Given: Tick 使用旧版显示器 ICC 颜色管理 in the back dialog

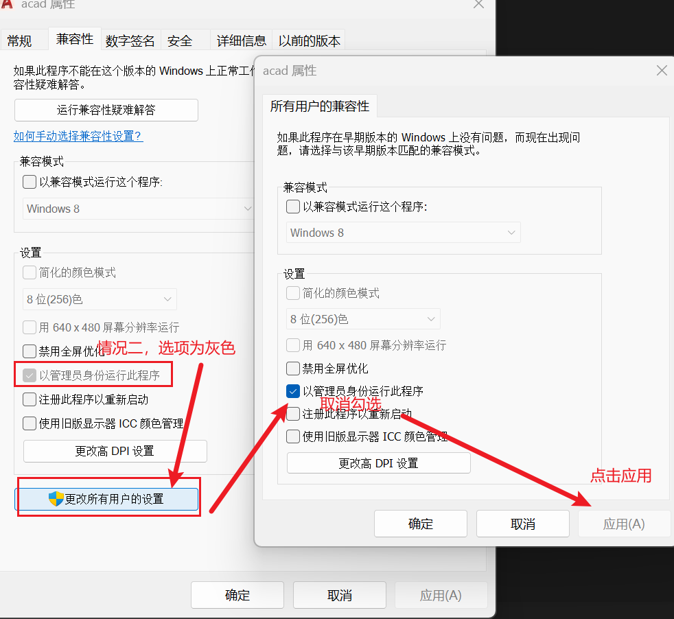Looking at the screenshot, I should [30, 423].
